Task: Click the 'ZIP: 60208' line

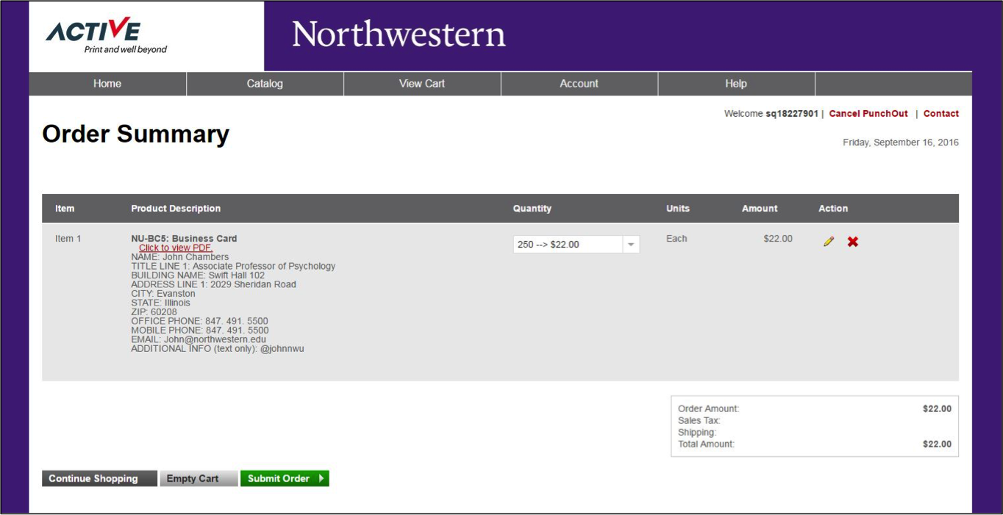Action: coord(154,312)
